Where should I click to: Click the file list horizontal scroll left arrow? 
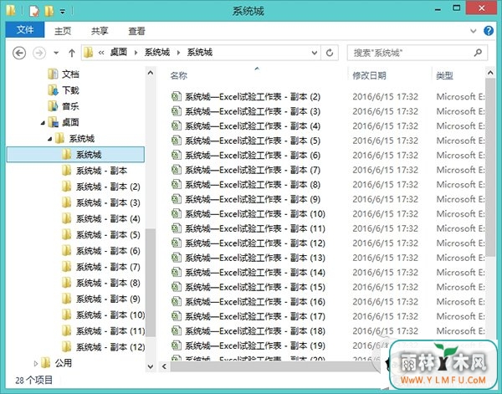pos(164,366)
